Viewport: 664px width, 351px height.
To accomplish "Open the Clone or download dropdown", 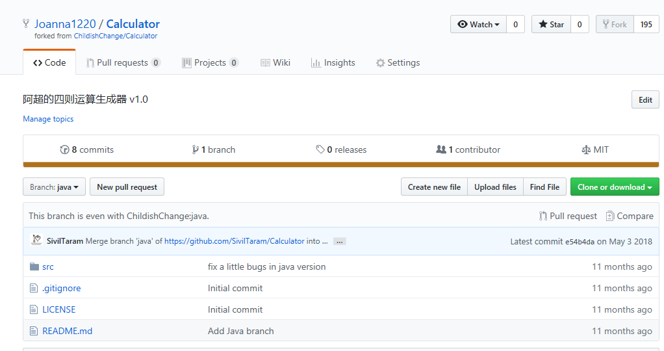I will (615, 187).
